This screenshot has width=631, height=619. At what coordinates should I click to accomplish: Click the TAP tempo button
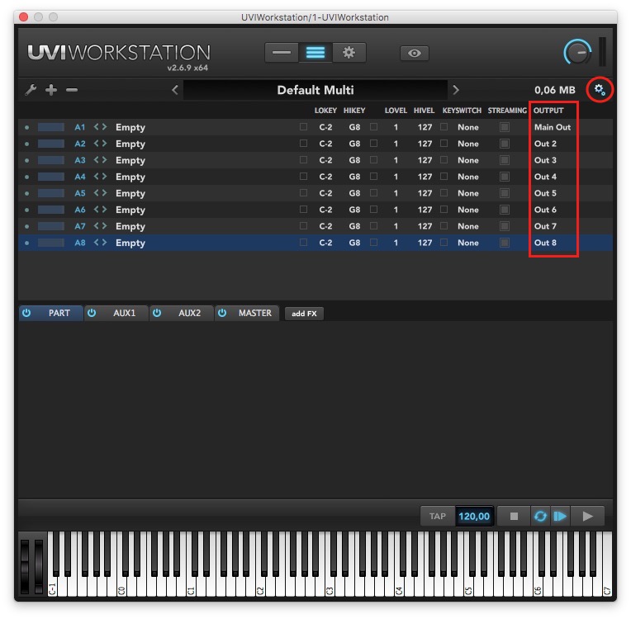click(x=438, y=516)
